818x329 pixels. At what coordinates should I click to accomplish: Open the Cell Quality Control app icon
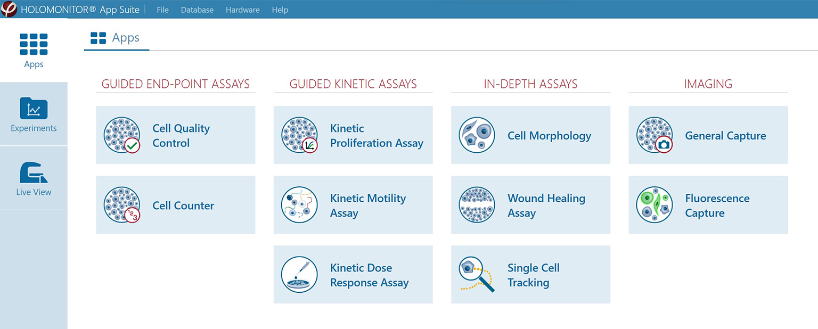click(122, 135)
